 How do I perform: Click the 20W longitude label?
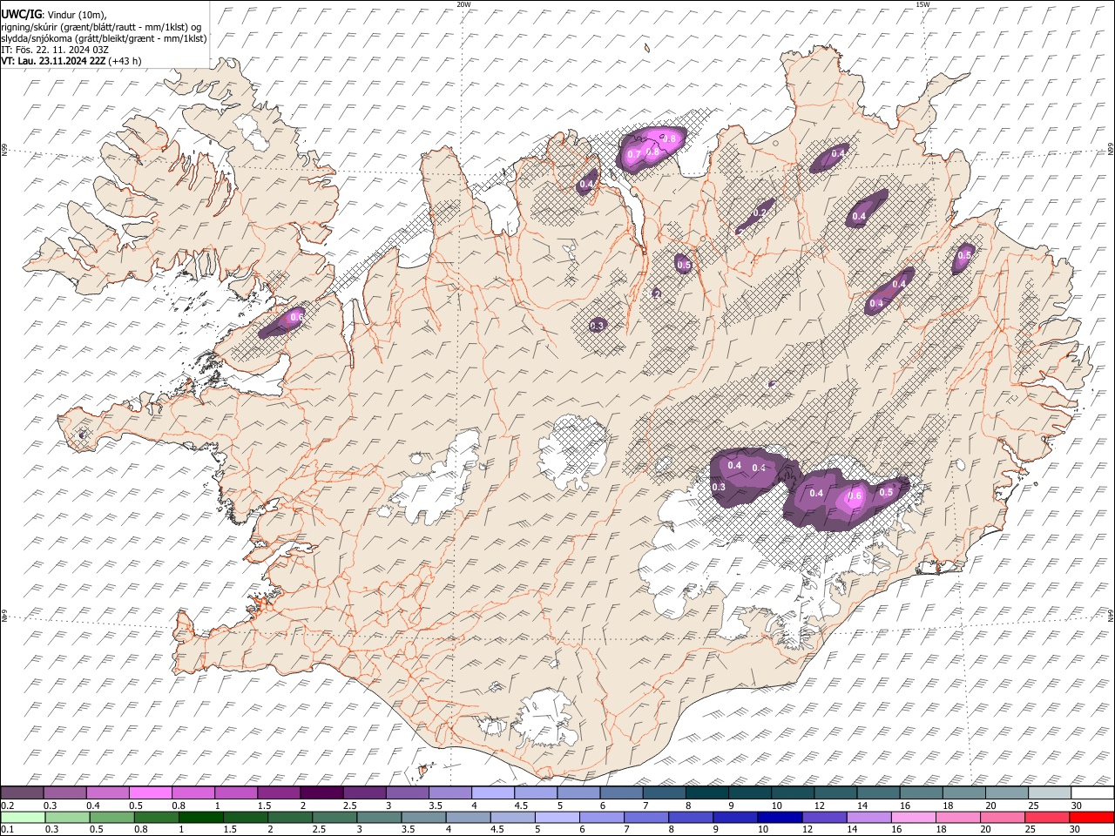(x=463, y=4)
